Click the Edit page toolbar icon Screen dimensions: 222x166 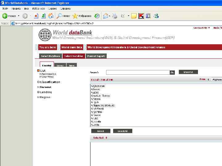[x=123, y=16]
